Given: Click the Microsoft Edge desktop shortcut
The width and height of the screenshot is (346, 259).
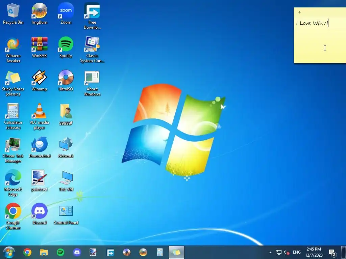Looking at the screenshot, I should (13, 183).
